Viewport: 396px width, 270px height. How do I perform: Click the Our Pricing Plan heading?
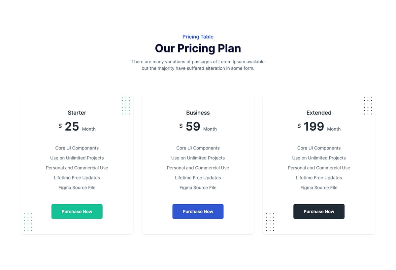tap(198, 48)
